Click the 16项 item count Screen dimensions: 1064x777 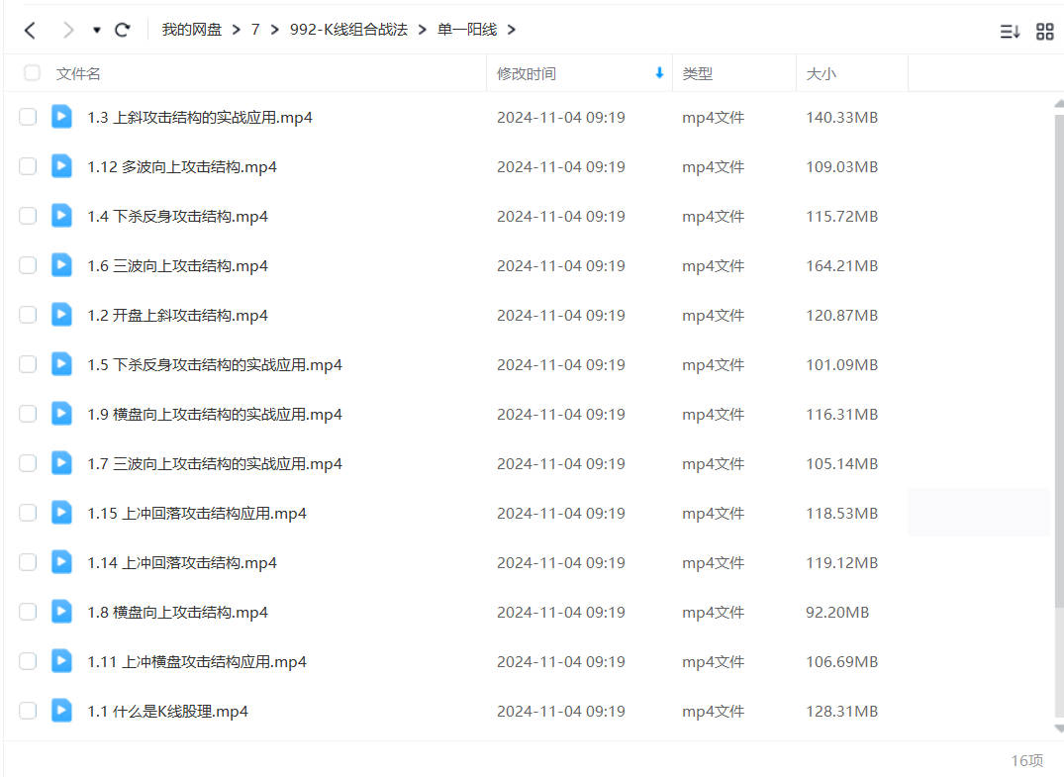tap(1026, 761)
